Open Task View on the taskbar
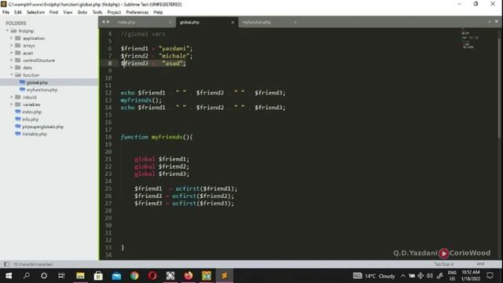 pyautogui.click(x=61, y=276)
